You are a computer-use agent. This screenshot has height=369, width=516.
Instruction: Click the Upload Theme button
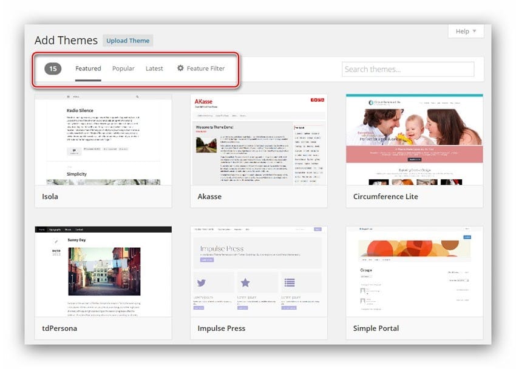click(127, 41)
